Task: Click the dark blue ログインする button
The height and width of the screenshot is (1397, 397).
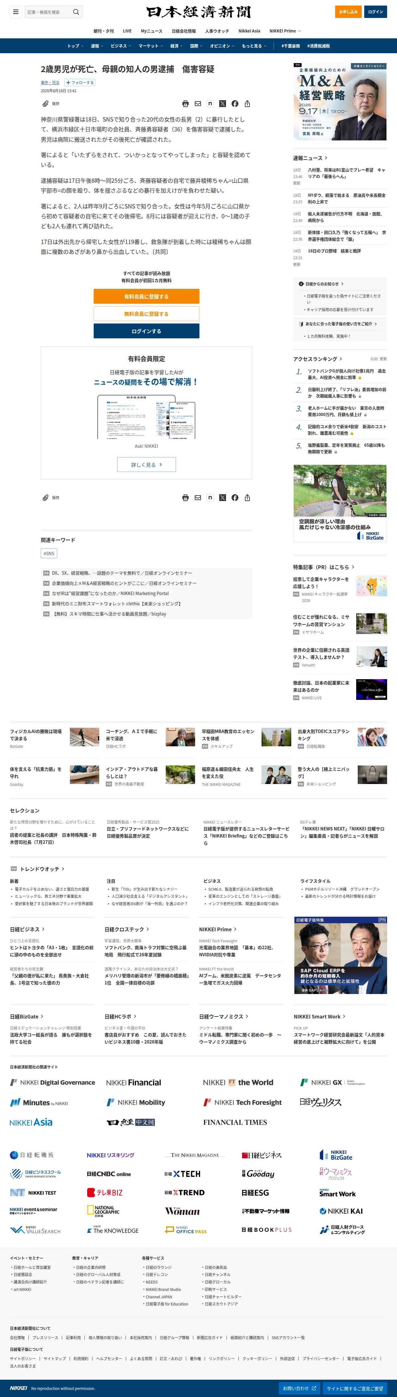Action: coord(147,331)
